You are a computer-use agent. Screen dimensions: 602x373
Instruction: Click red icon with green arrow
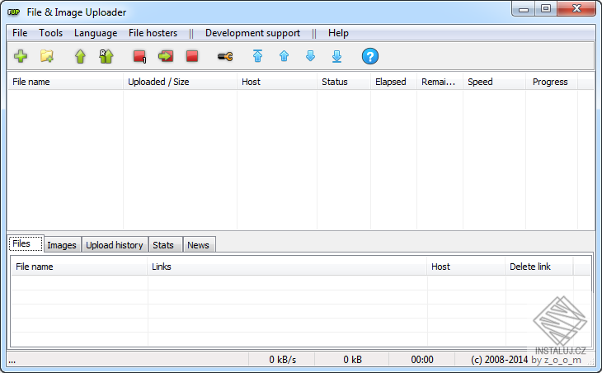(166, 56)
